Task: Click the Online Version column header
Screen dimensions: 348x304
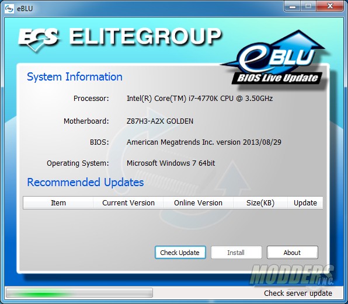Action: coord(198,202)
